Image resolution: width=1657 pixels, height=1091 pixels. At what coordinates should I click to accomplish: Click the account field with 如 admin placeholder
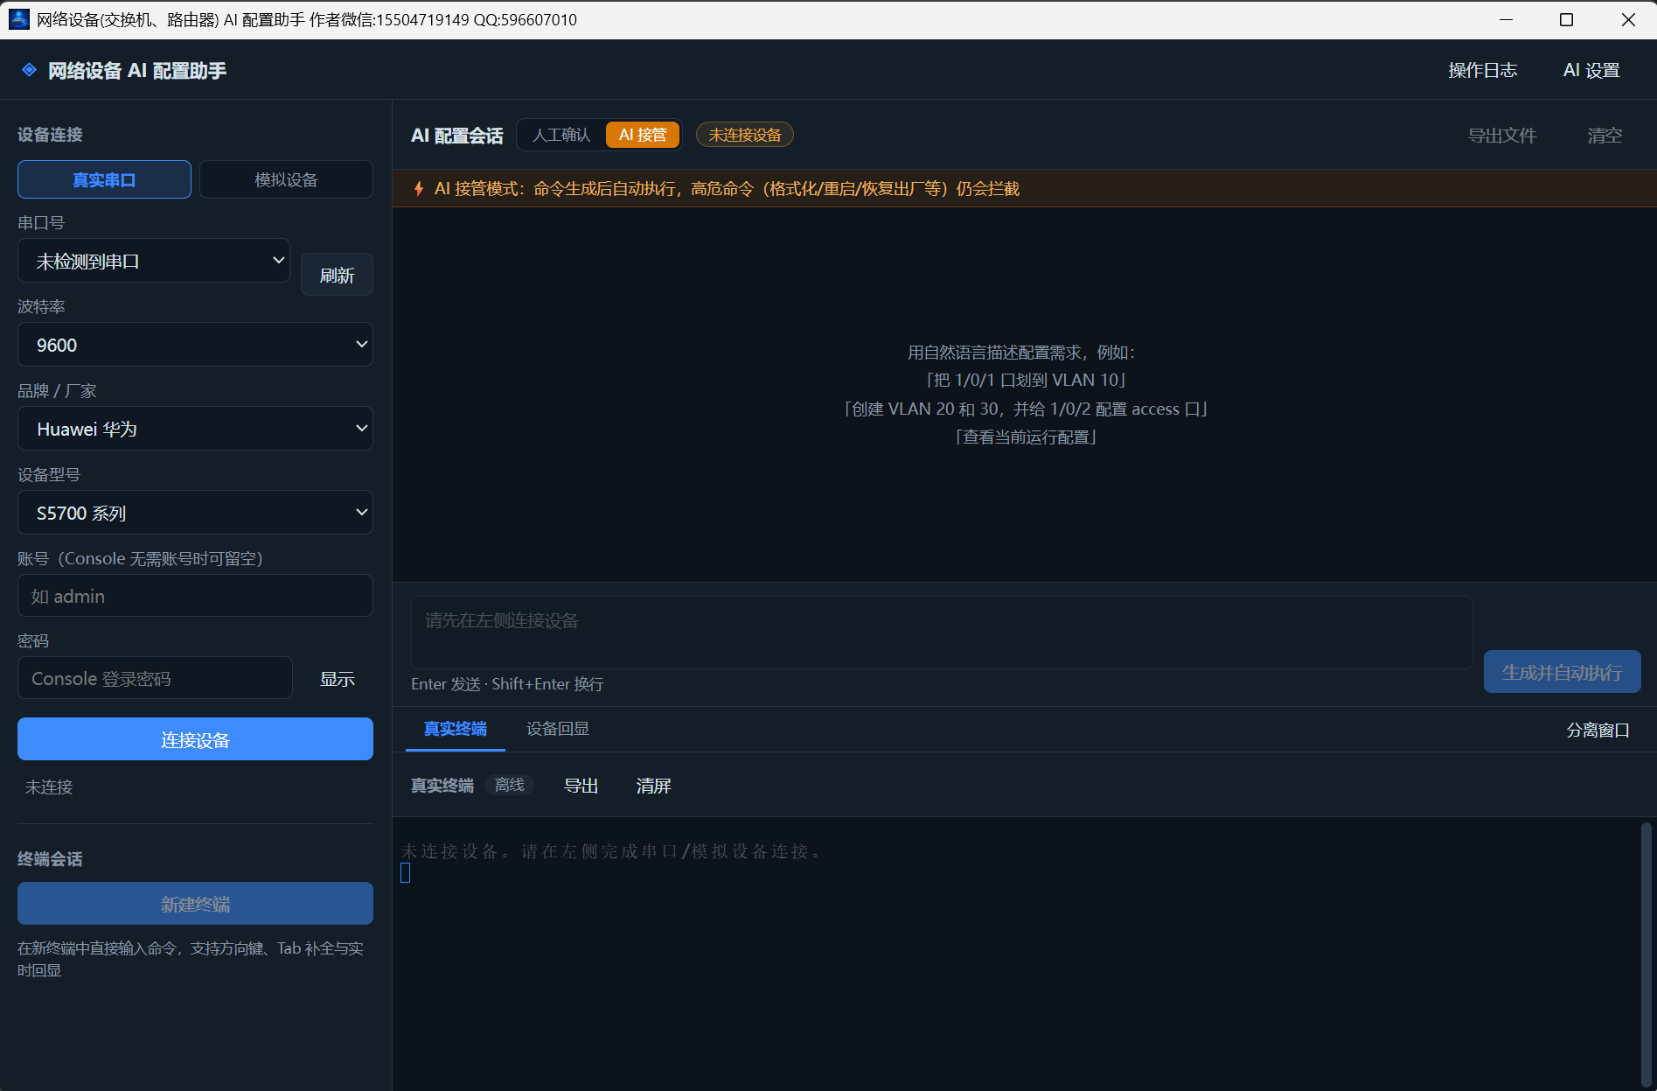tap(195, 596)
